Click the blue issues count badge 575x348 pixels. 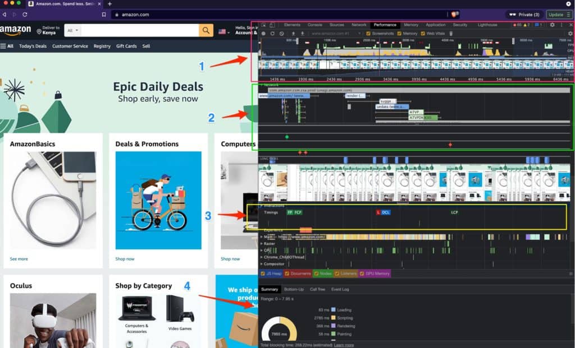coord(539,25)
